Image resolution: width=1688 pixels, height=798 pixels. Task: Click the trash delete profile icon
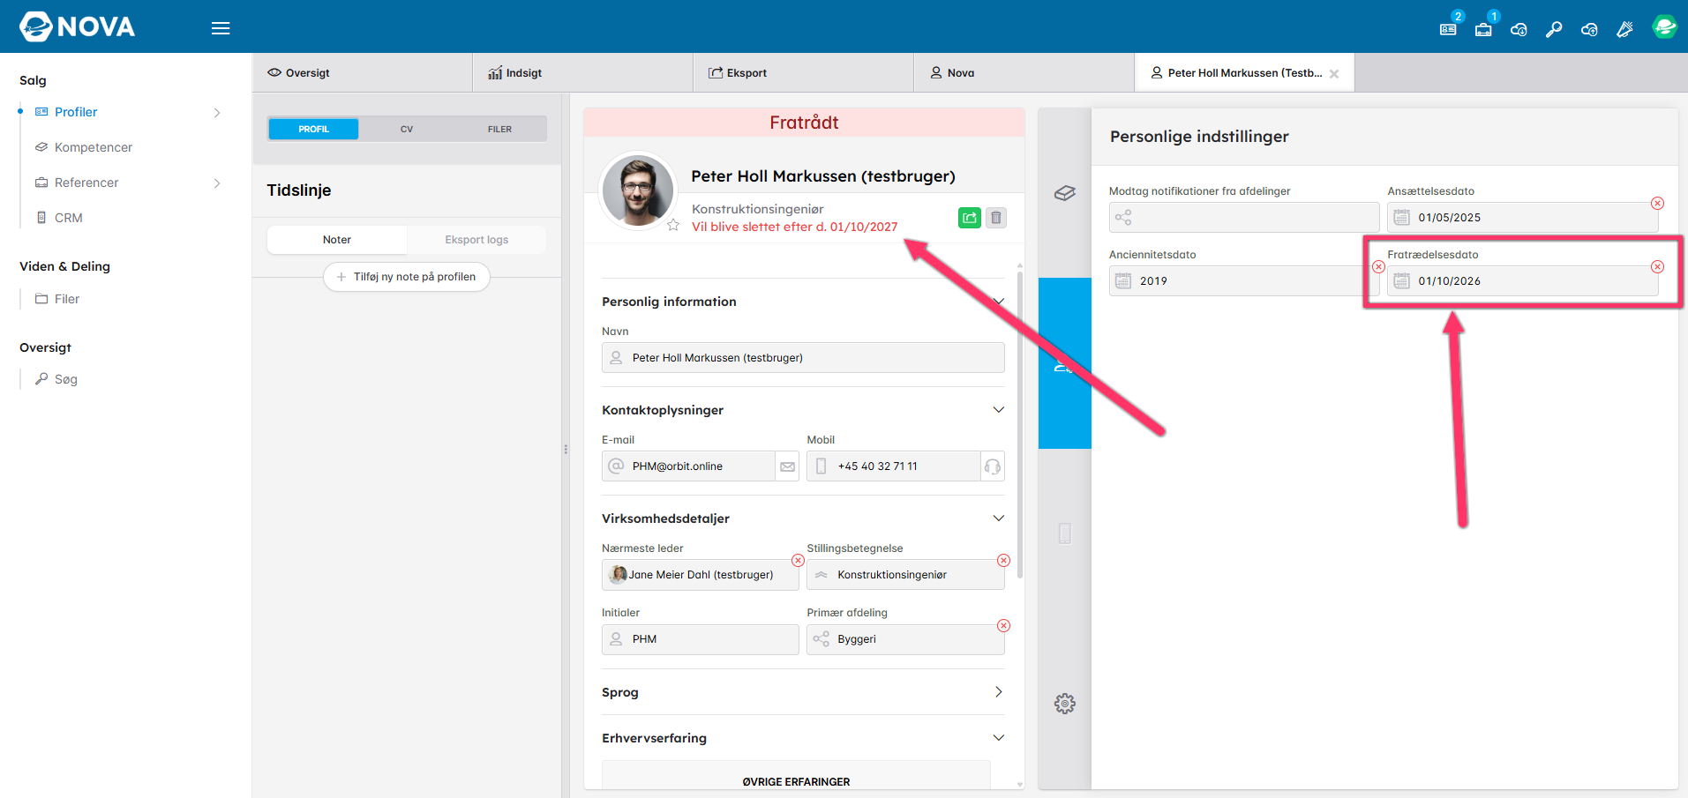[996, 218]
